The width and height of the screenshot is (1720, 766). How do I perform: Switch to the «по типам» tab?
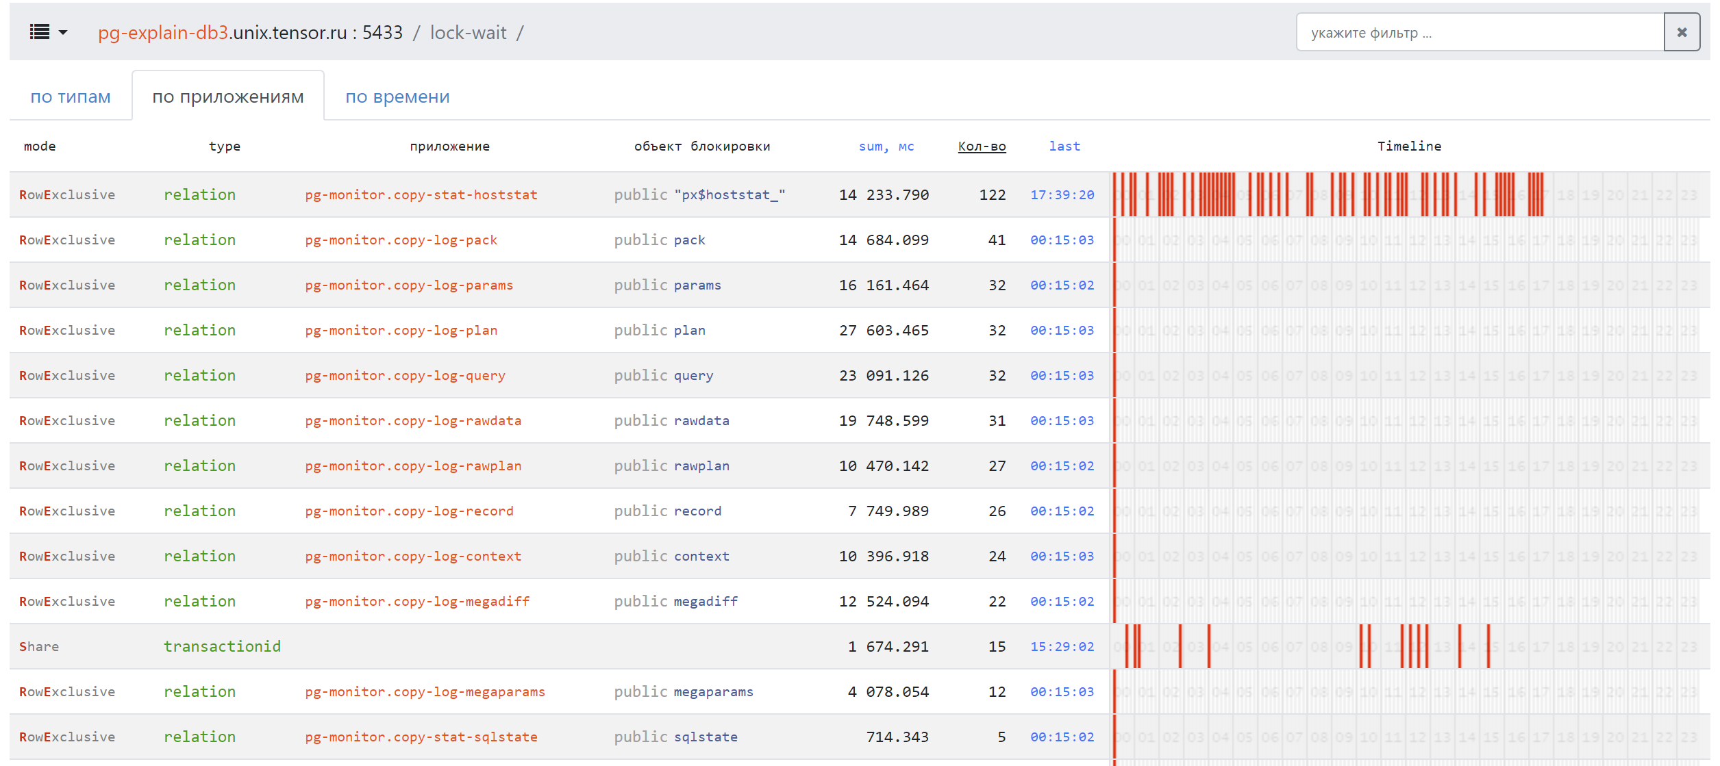[71, 97]
